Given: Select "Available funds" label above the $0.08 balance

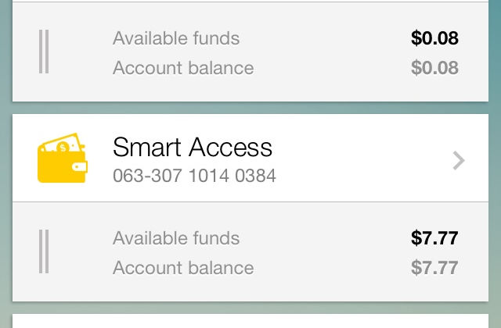Looking at the screenshot, I should tap(176, 37).
